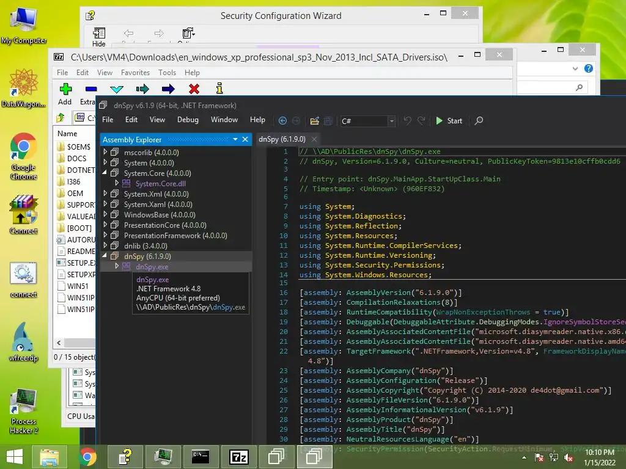Click dnSpy Save All disk icon

[328, 121]
